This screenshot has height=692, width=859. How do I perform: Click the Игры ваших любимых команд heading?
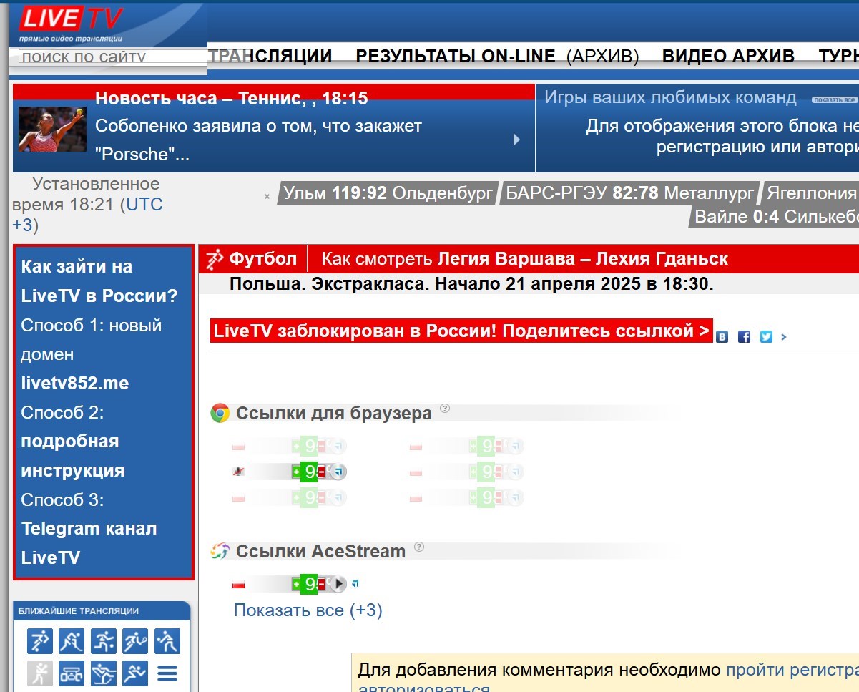pos(670,97)
